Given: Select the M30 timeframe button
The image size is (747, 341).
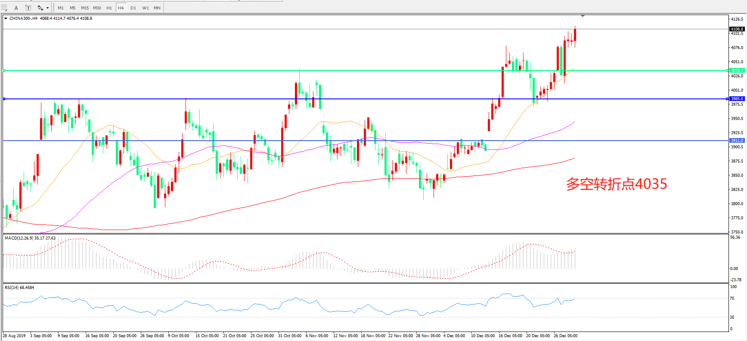Looking at the screenshot, I should (x=97, y=8).
